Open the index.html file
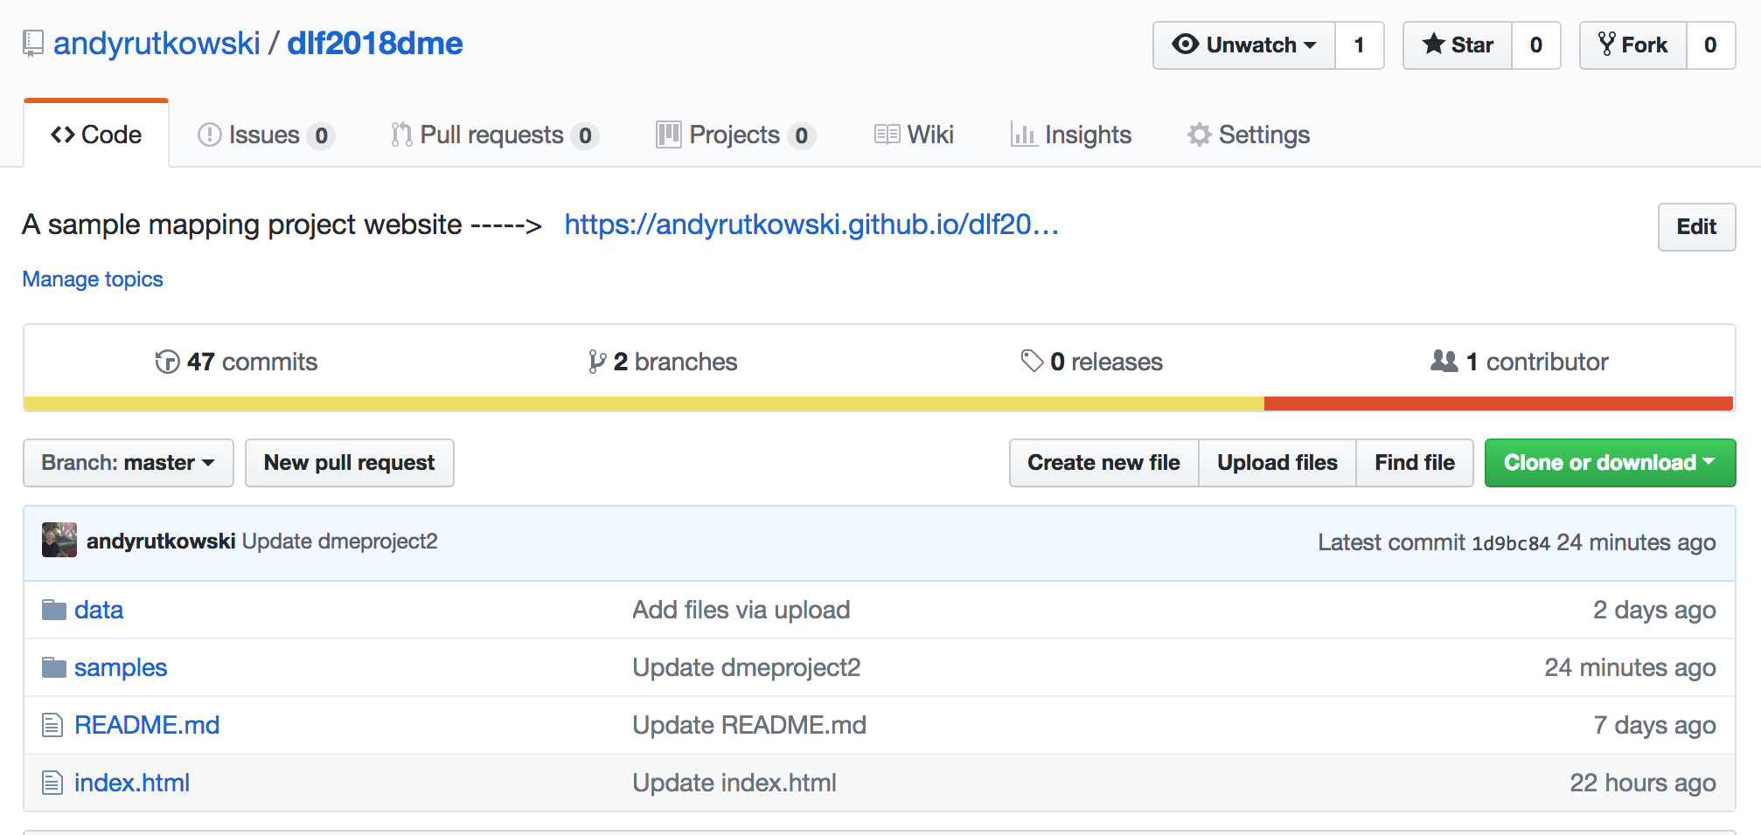 tap(132, 783)
